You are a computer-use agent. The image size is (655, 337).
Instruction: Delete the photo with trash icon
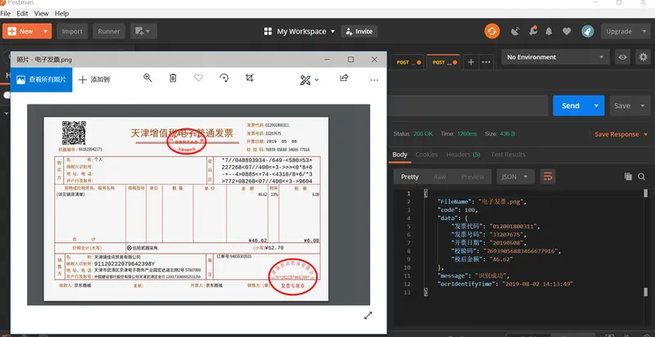[173, 78]
